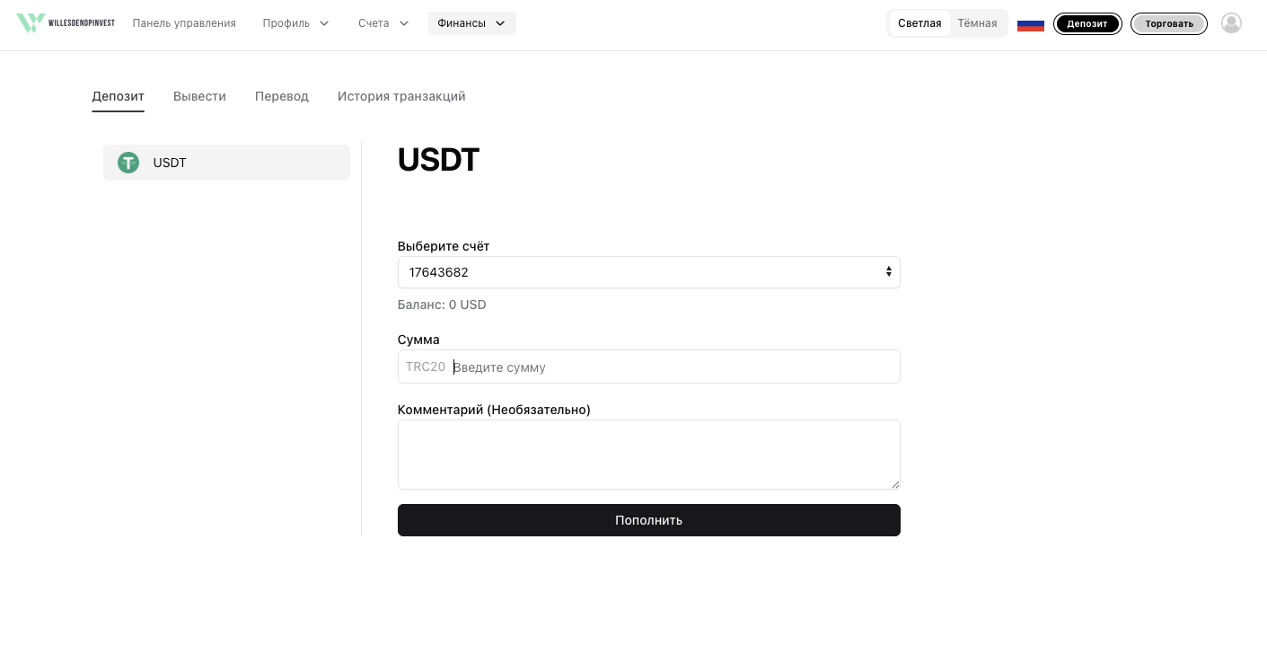
Task: Open the История транзакций tab
Action: click(401, 96)
